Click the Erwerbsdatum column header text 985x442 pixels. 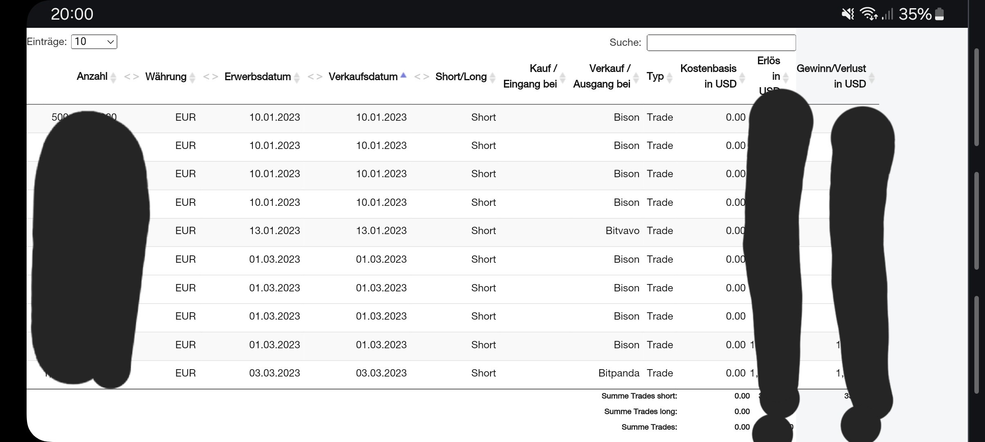pyautogui.click(x=257, y=77)
